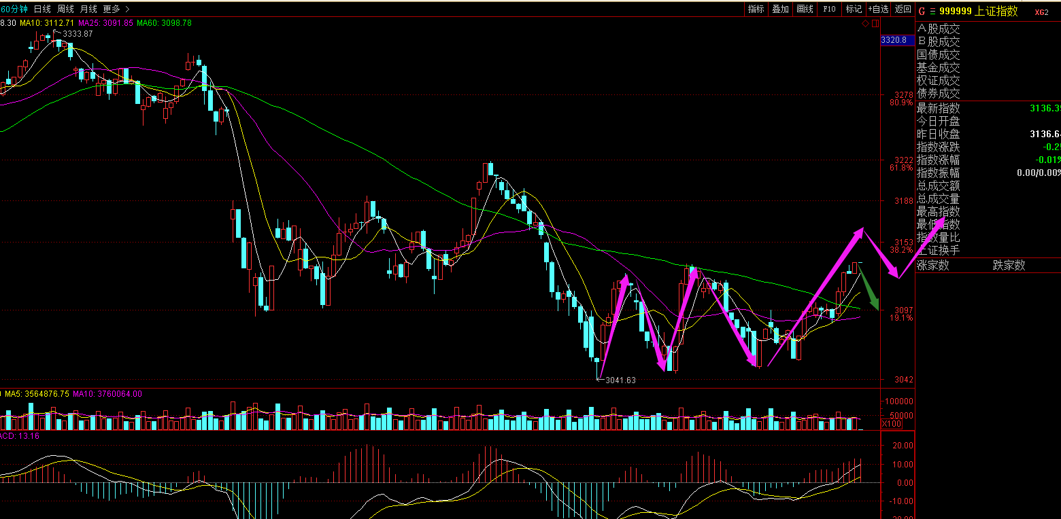The image size is (1061, 519).
Task: Click the 总成交量 label
Action: point(939,198)
